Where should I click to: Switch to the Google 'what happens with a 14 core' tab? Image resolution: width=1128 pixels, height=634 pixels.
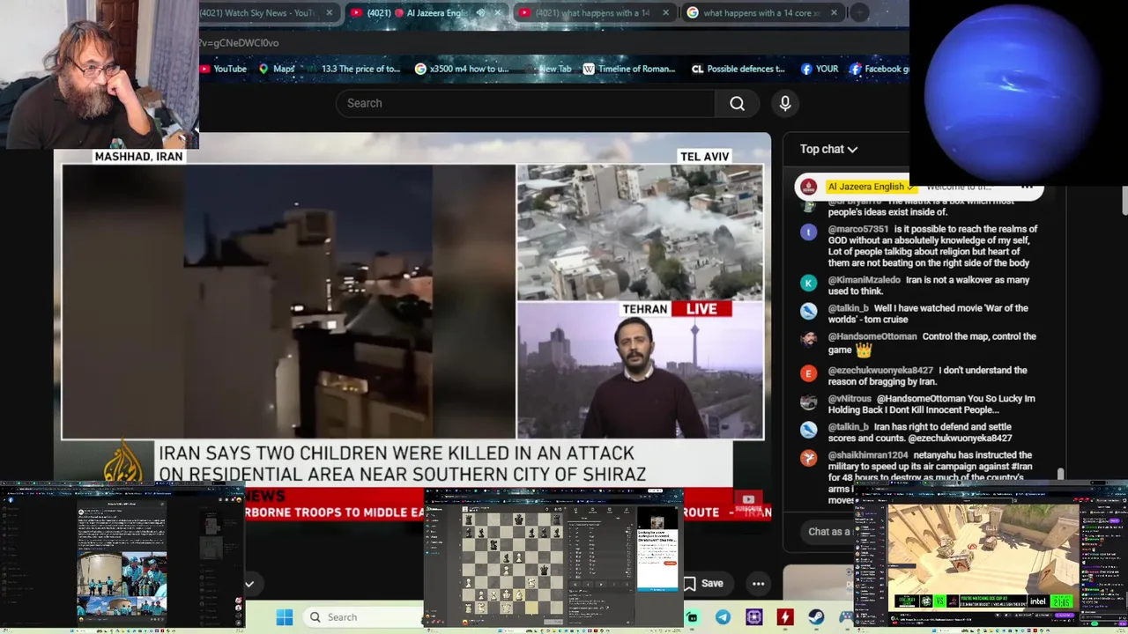click(x=762, y=13)
